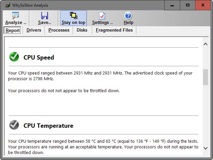
Task: Toggle the Stay on top button
Action: pos(73,18)
